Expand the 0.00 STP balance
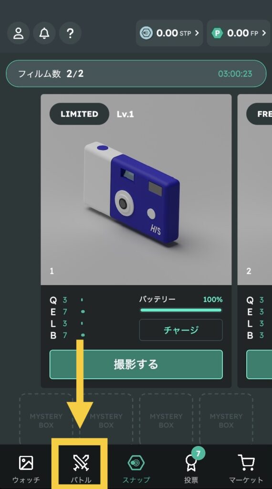This screenshot has width=272, height=489. point(169,33)
